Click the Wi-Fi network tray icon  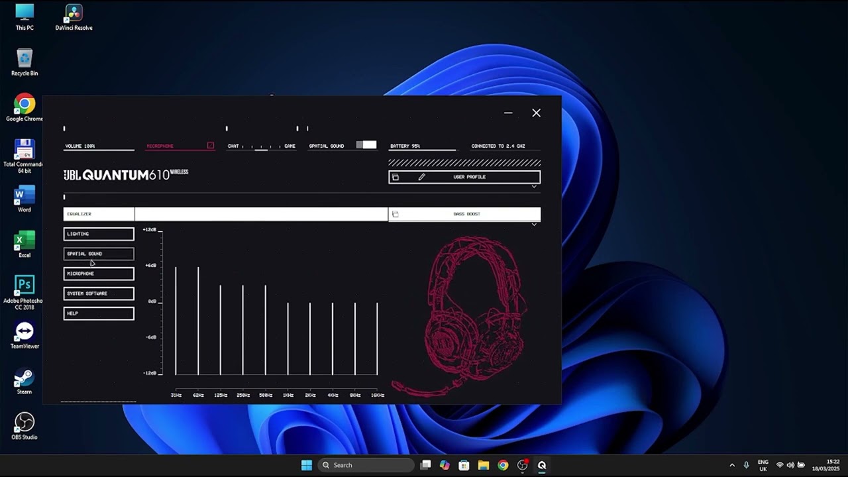[x=780, y=465]
